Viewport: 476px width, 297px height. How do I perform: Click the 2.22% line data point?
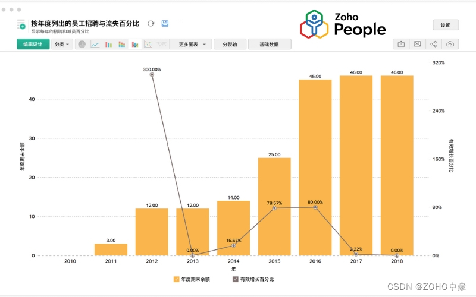[356, 254]
